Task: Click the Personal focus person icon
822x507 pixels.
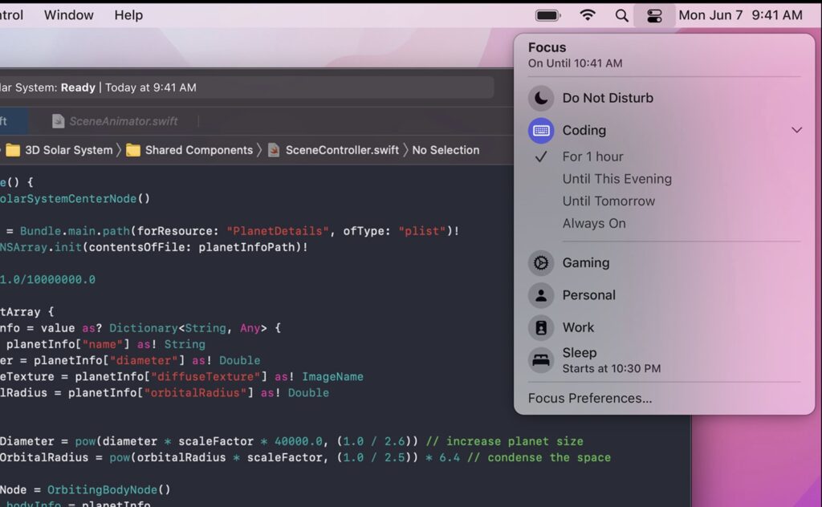Action: click(x=541, y=295)
